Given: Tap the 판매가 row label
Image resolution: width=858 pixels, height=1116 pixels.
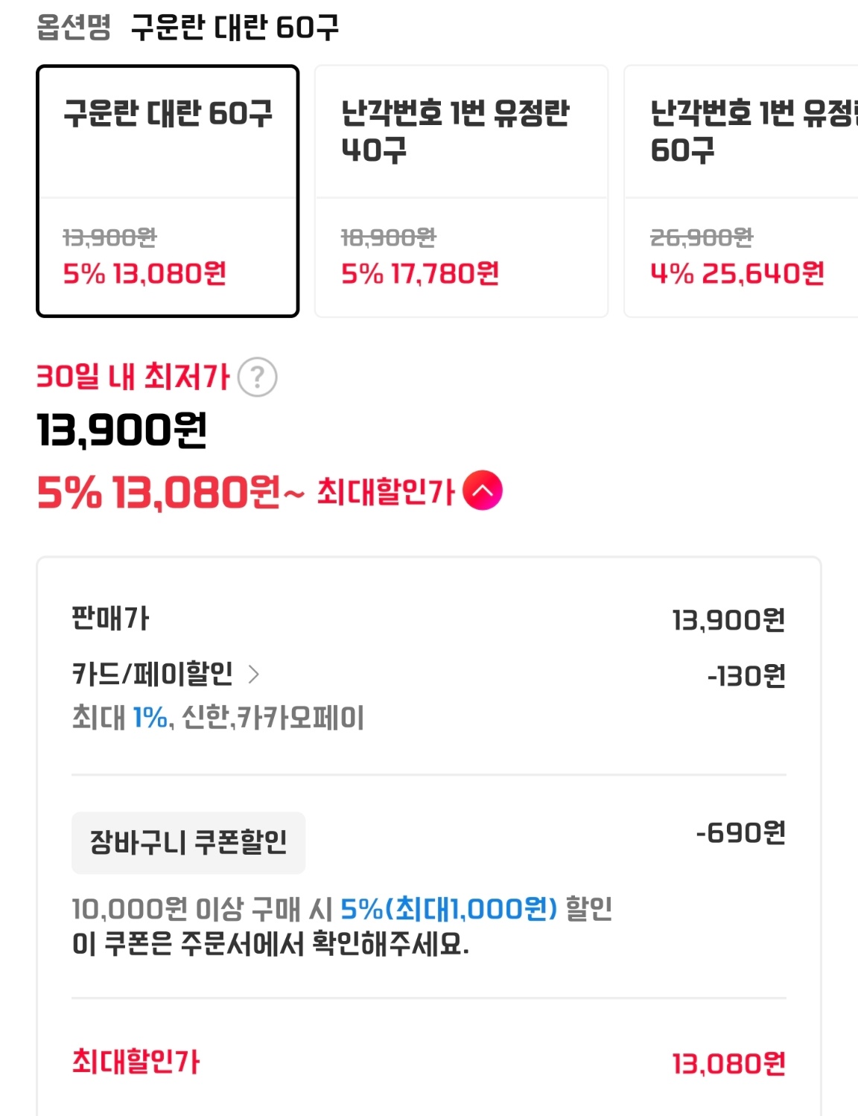Looking at the screenshot, I should [x=110, y=619].
